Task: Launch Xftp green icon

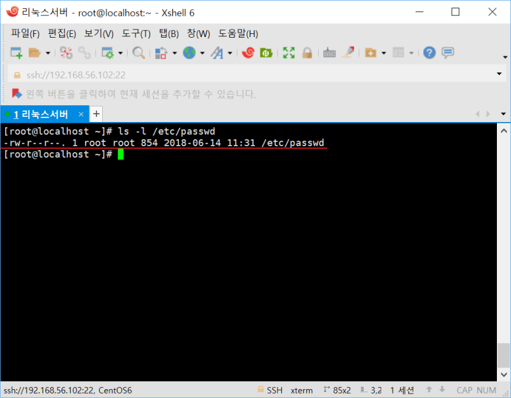Action: tap(266, 53)
